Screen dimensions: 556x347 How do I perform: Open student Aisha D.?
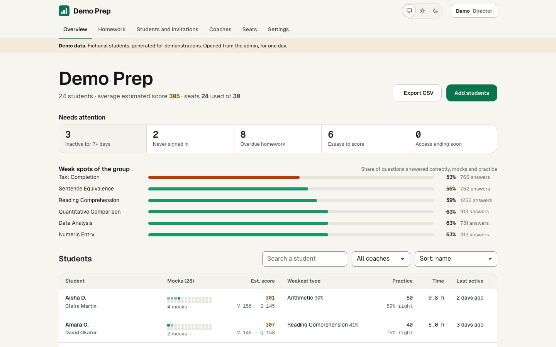tap(76, 298)
